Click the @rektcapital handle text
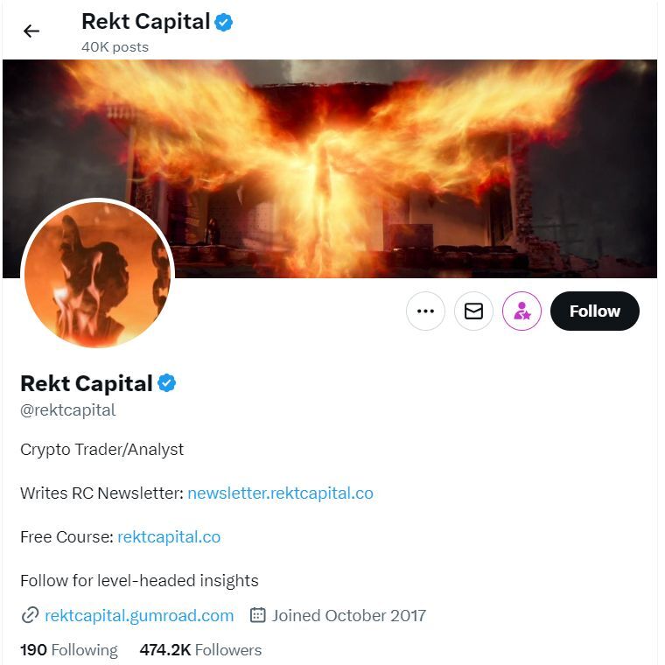The width and height of the screenshot is (665, 665). click(68, 410)
